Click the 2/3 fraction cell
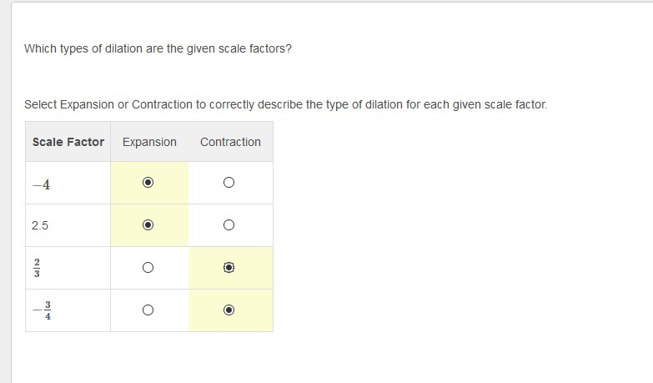This screenshot has height=383, width=653. (x=36, y=268)
